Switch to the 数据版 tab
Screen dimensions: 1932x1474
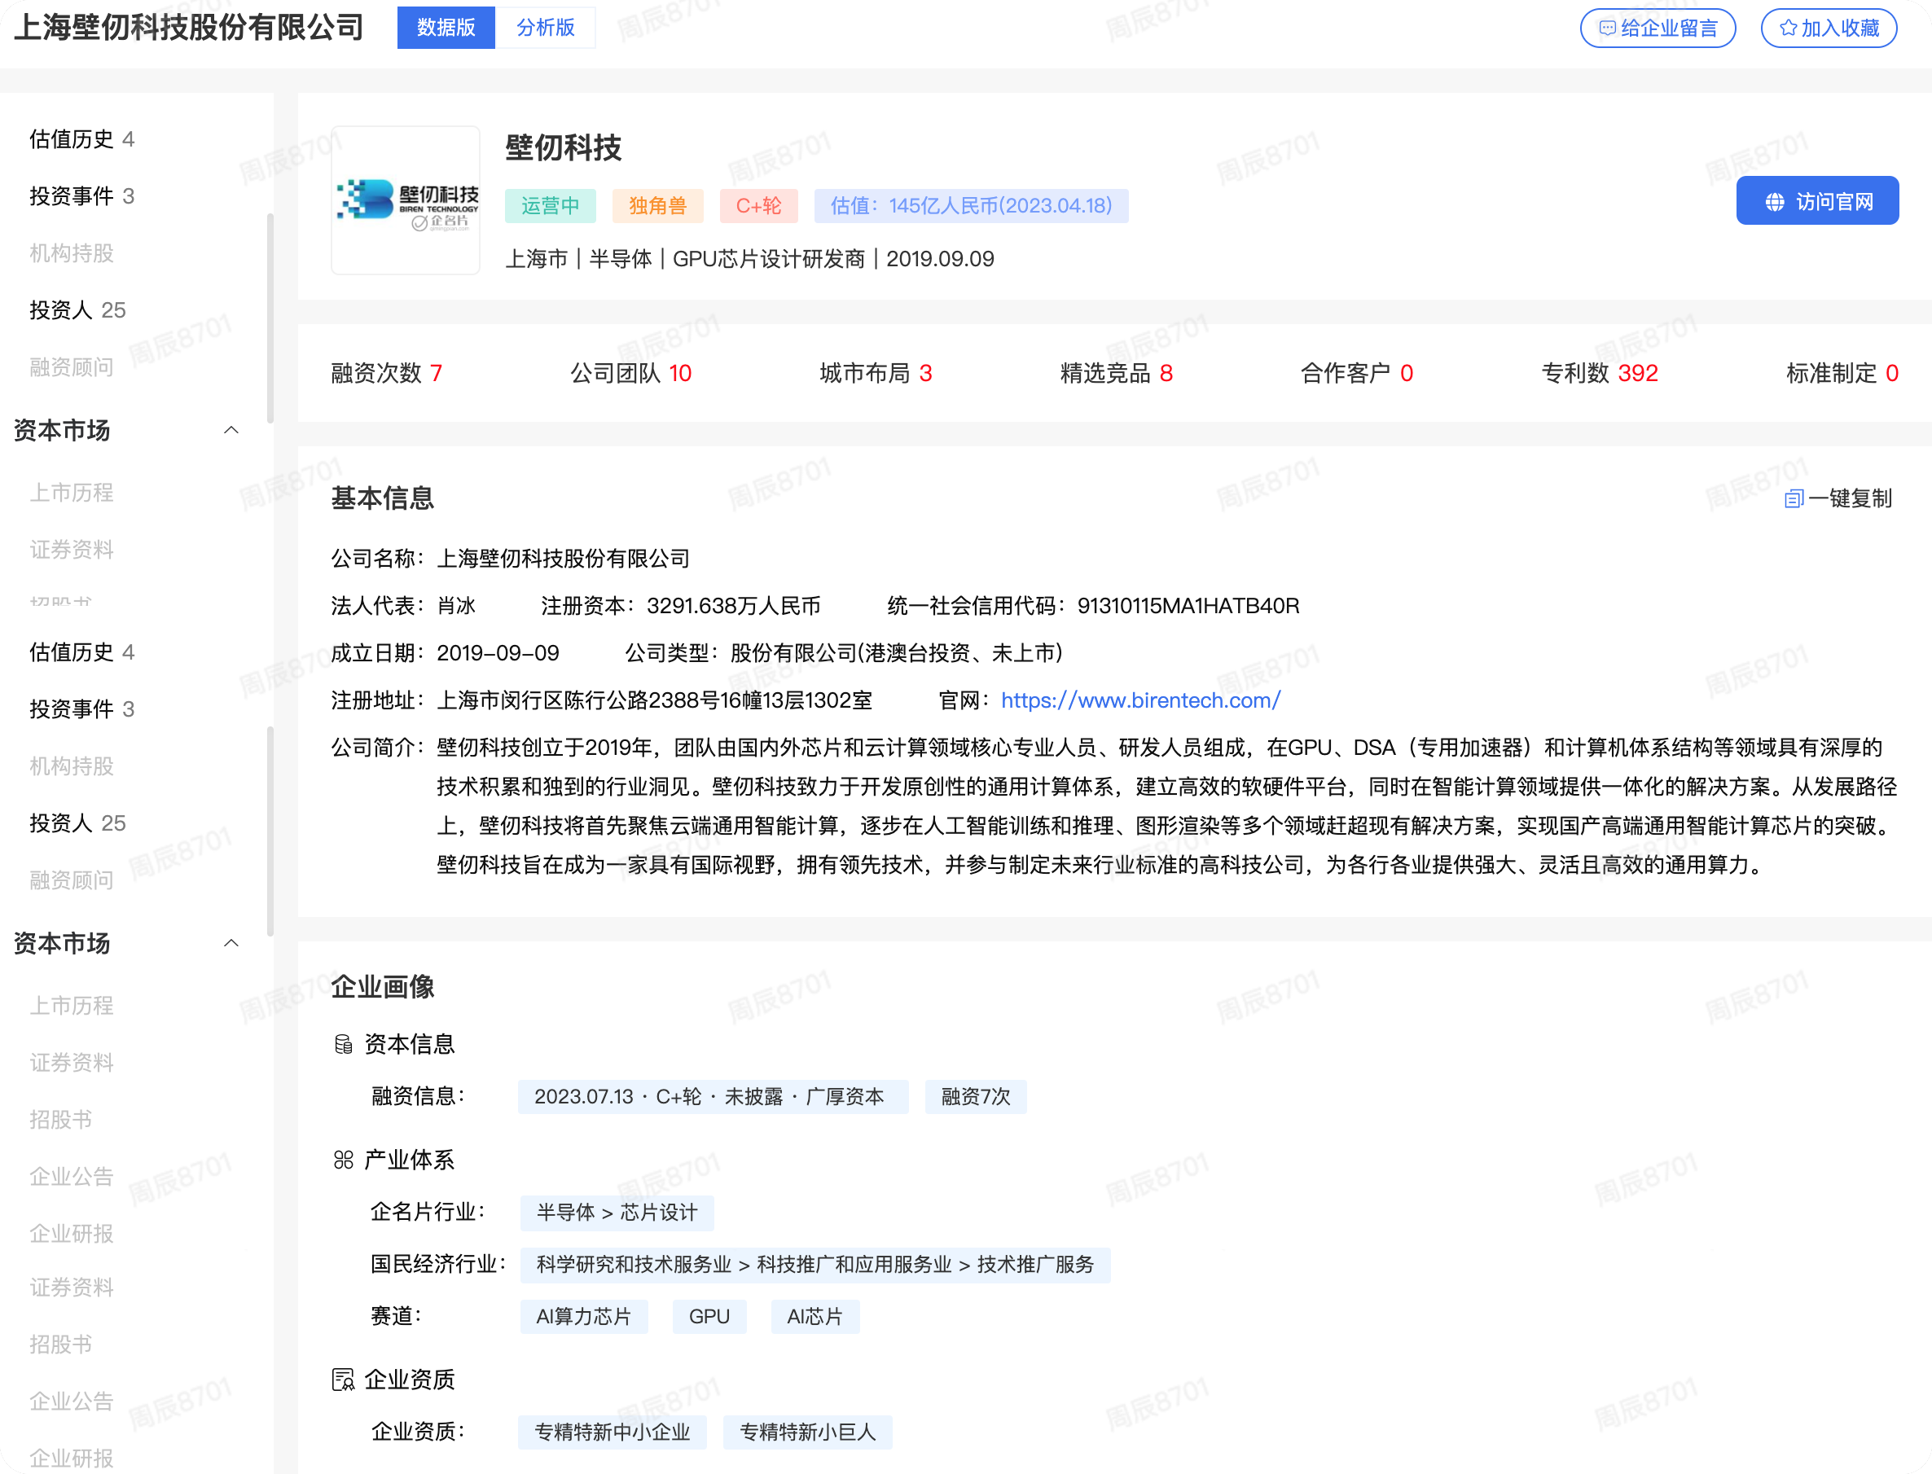[x=446, y=27]
